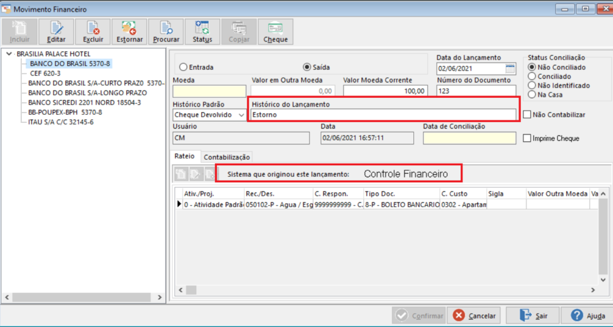Viewport: 613px width, 327px height.
Task: Click the Valor Outra Moeda column header
Action: coord(558,194)
